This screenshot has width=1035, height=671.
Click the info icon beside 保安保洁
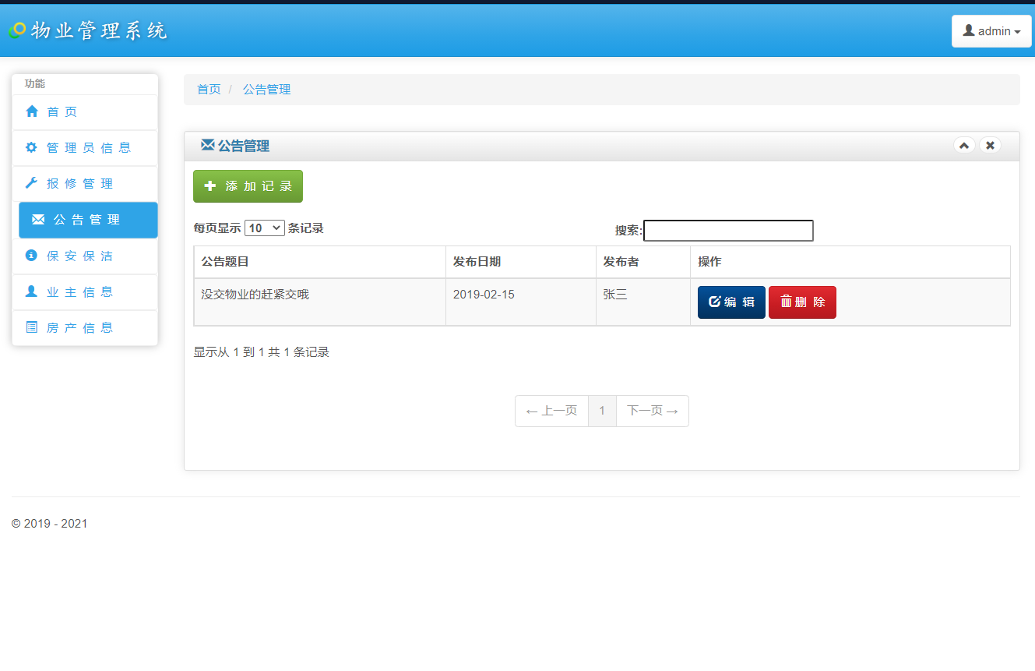point(31,256)
